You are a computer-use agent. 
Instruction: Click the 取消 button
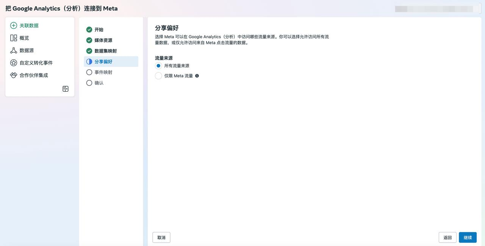[161, 238]
